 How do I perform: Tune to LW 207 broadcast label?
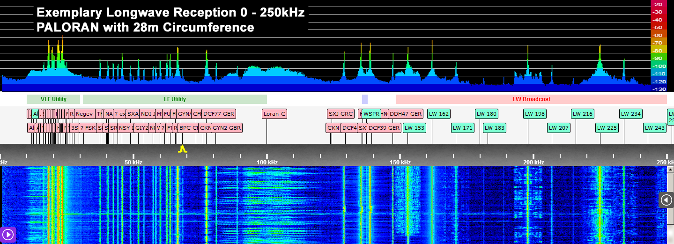pyautogui.click(x=559, y=127)
